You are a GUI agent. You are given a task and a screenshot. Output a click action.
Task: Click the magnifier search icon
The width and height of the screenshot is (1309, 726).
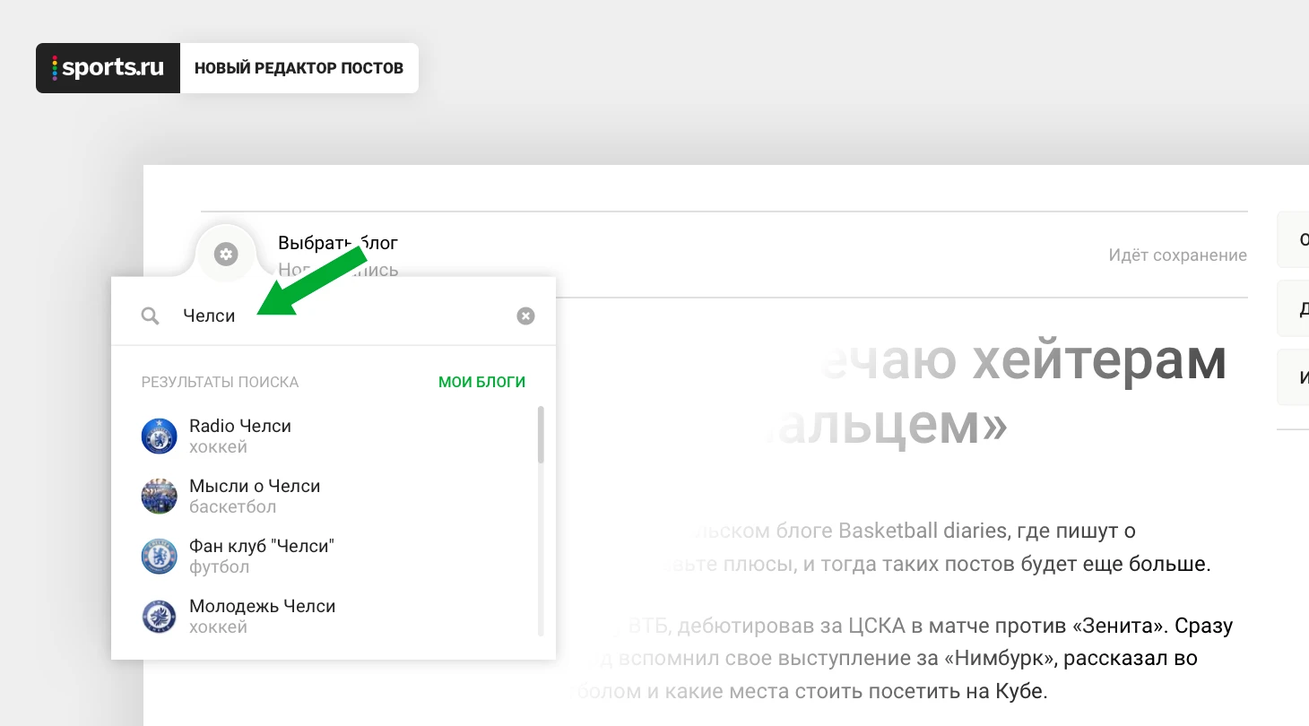[151, 315]
